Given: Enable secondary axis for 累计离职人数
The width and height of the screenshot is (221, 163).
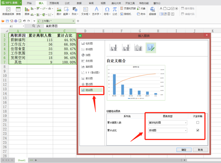Looking at the screenshot, I should pos(198,123).
